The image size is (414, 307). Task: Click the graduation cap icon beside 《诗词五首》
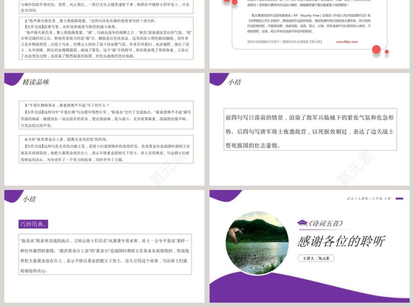click(303, 223)
